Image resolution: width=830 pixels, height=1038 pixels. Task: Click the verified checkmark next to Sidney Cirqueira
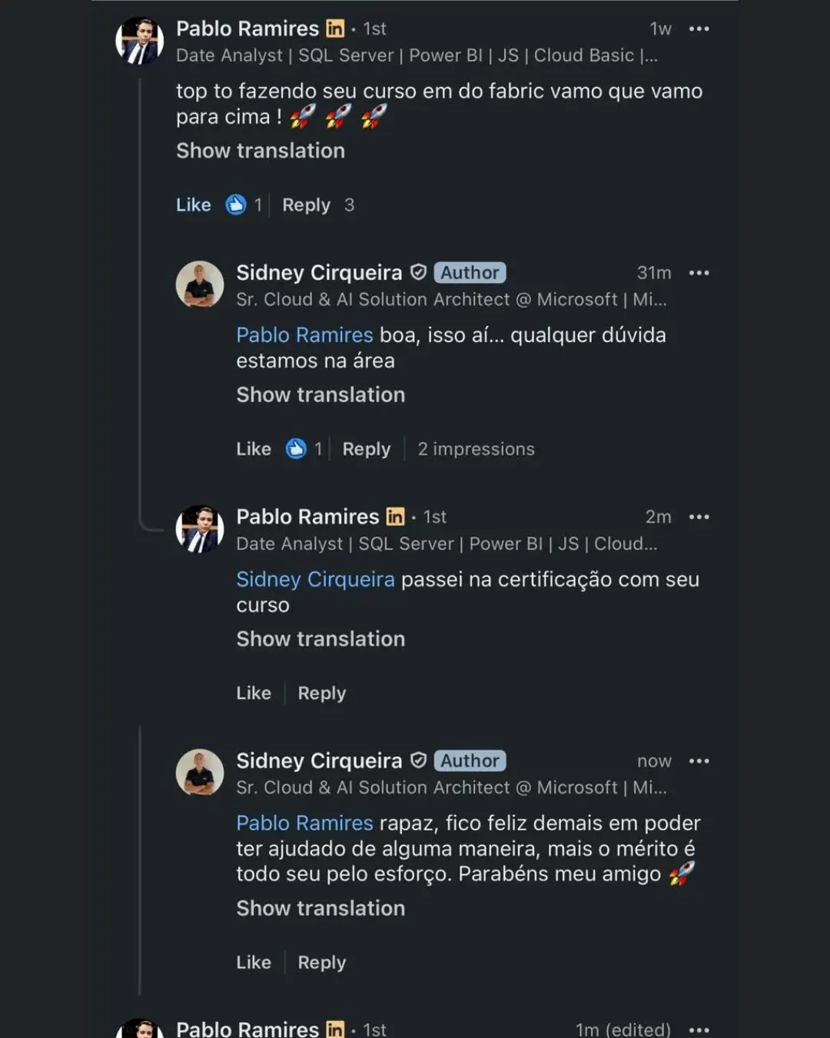418,272
